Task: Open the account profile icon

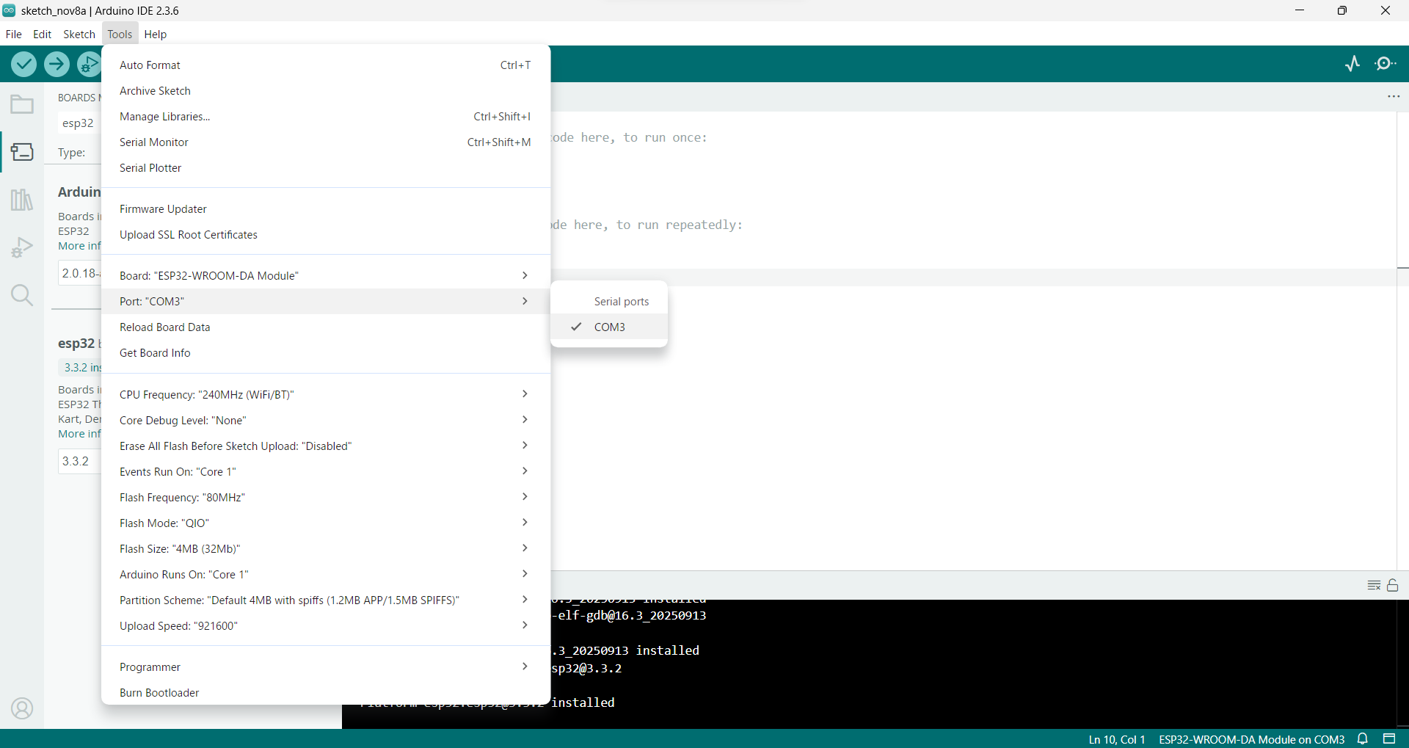Action: 22,708
